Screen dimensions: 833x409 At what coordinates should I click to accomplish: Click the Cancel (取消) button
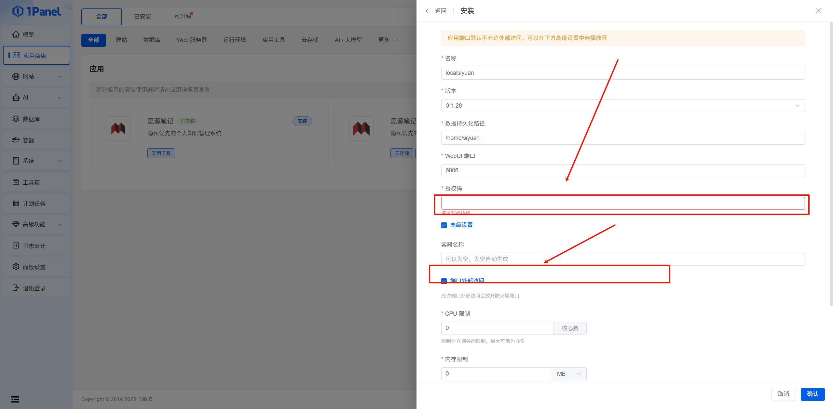783,394
